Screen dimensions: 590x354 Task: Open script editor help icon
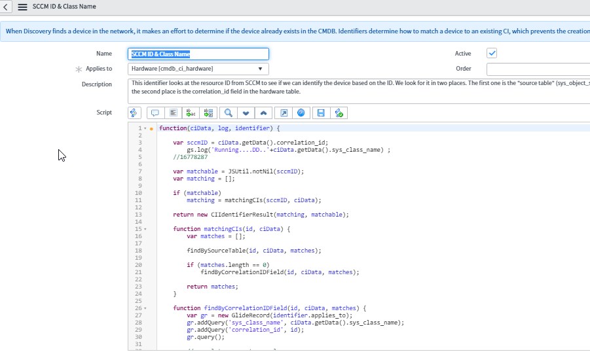coord(301,113)
